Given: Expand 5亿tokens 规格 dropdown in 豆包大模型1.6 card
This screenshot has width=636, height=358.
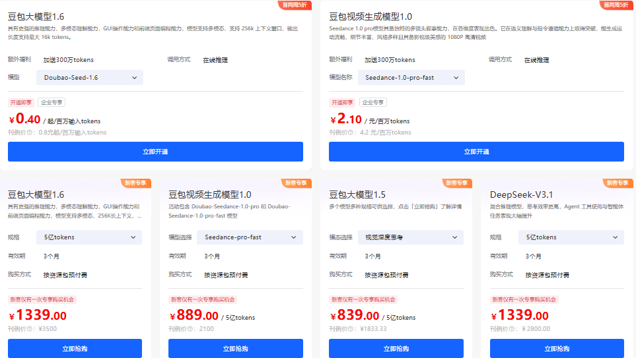Looking at the screenshot, I should point(89,237).
